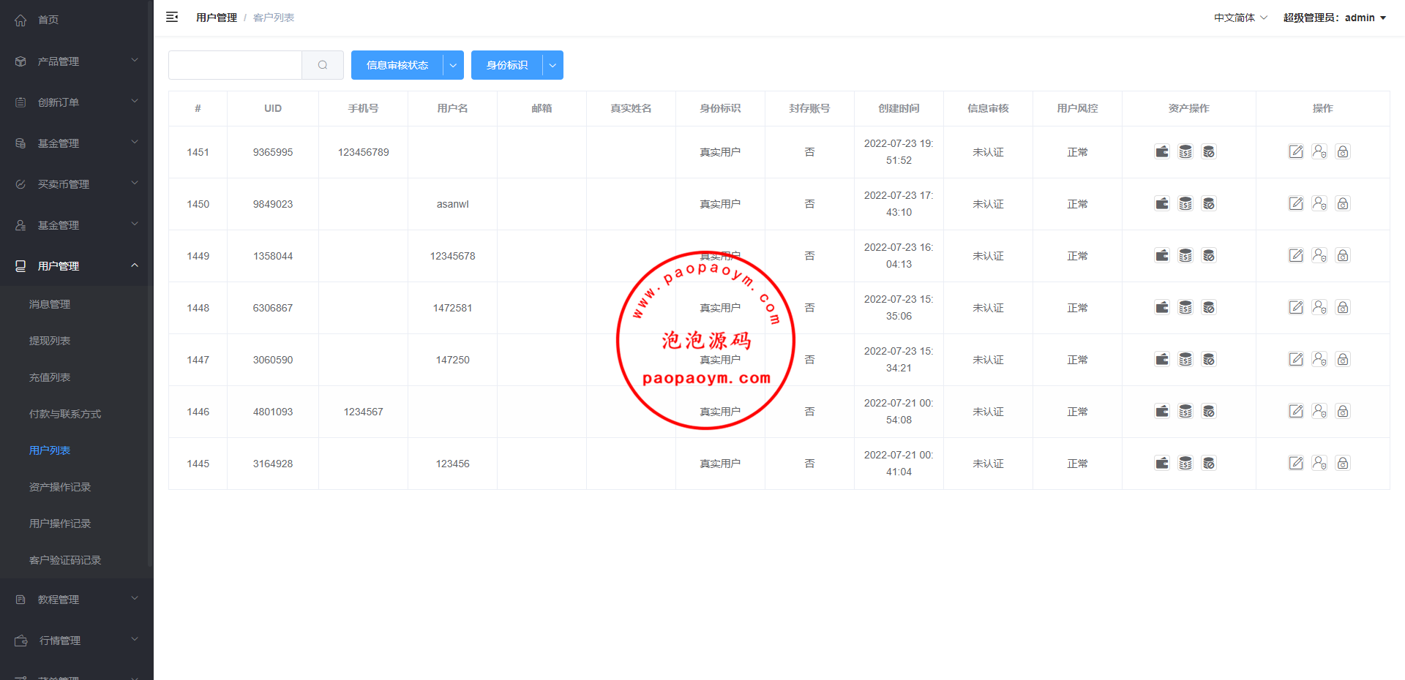Open the 信息审核状态 dropdown arrow
The height and width of the screenshot is (680, 1405).
pyautogui.click(x=453, y=65)
